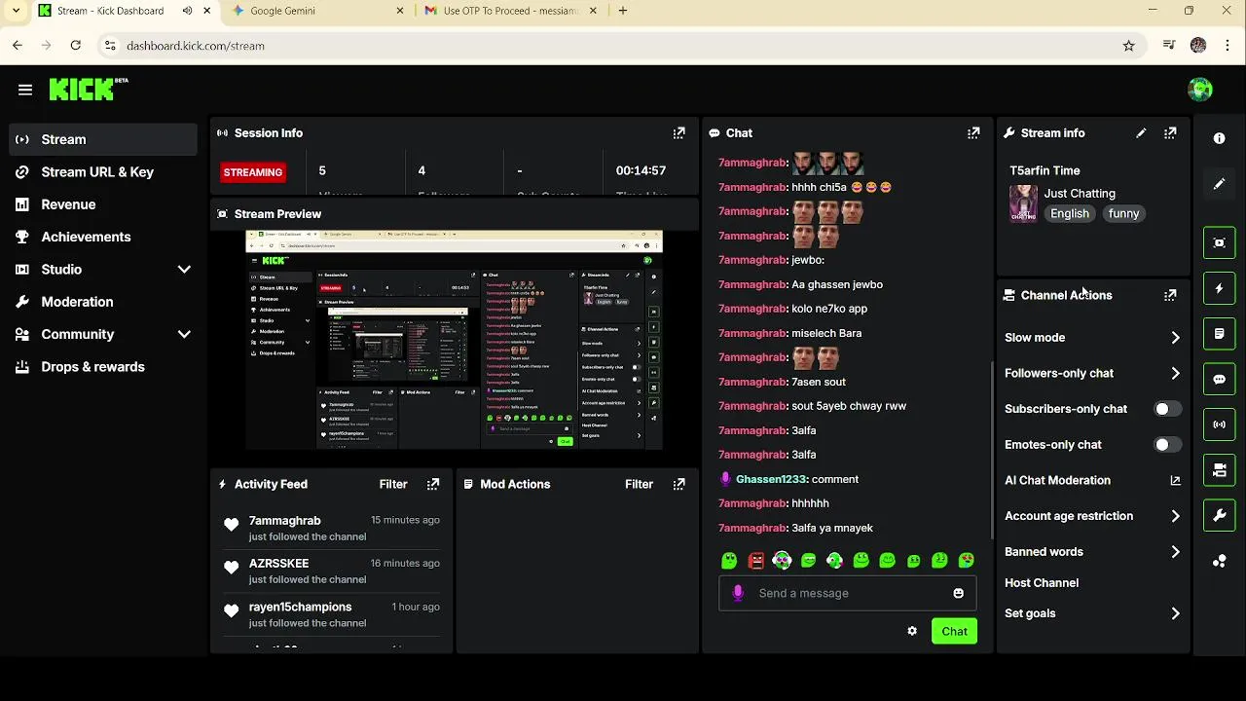Screen dimensions: 1246x701
Task: Toggle the wrench stream-info widget icon in sidebar
Action: [x=1220, y=515]
